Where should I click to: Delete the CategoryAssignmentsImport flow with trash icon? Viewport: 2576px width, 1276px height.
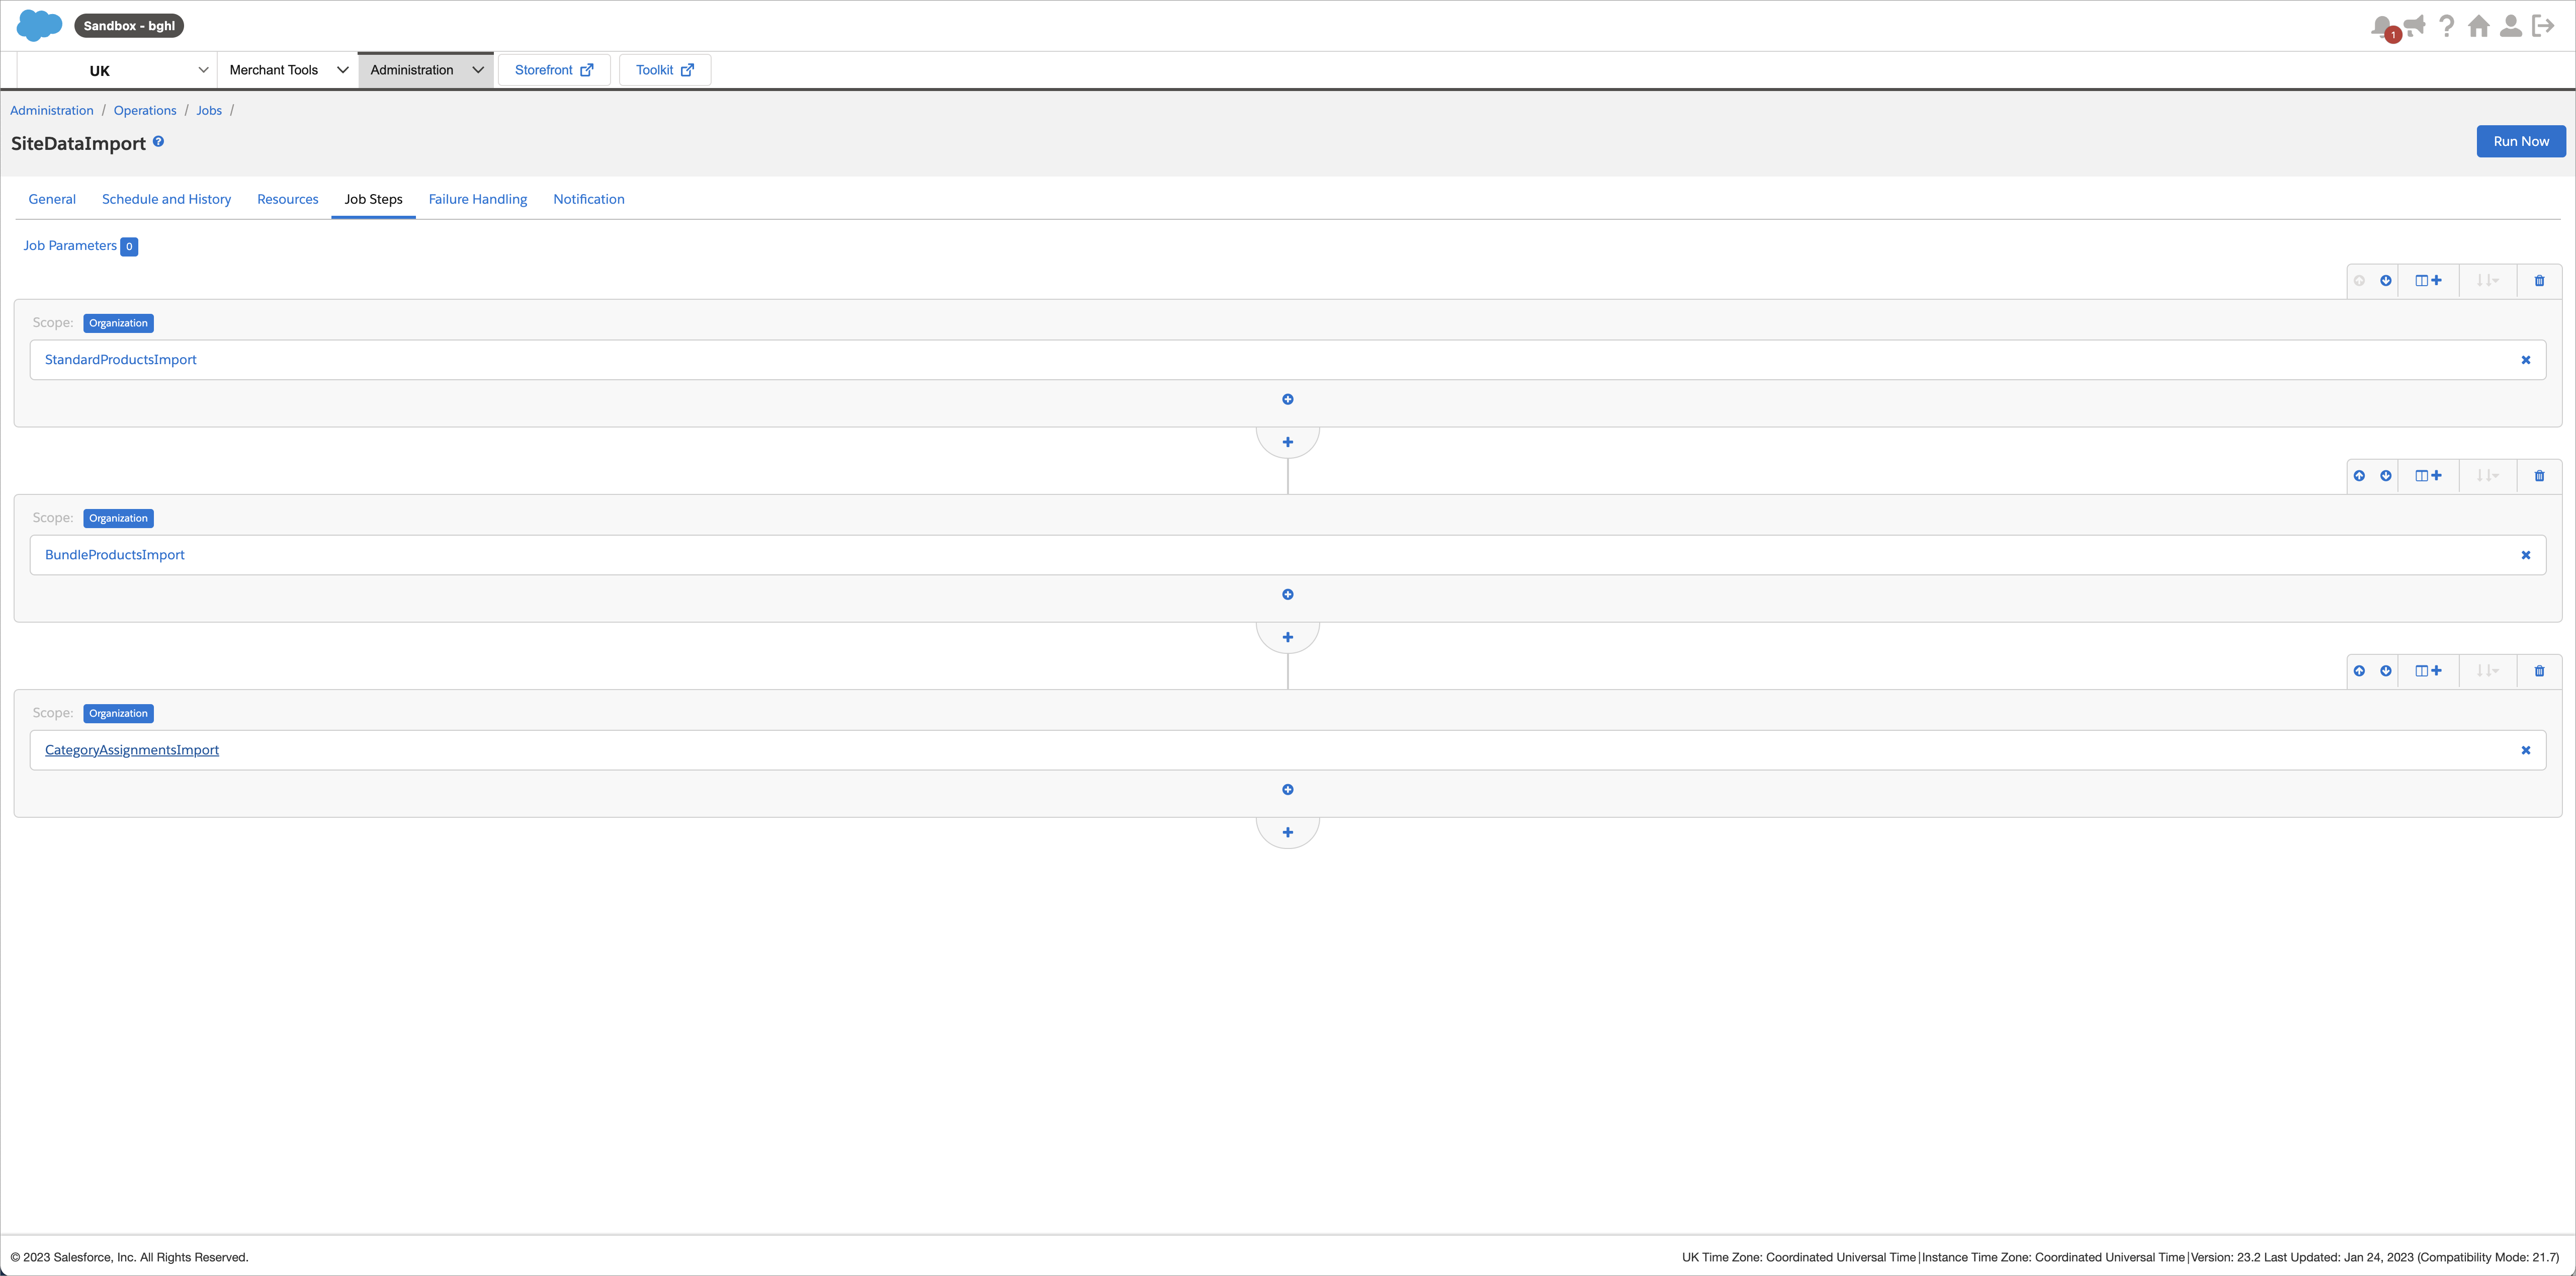point(2539,671)
